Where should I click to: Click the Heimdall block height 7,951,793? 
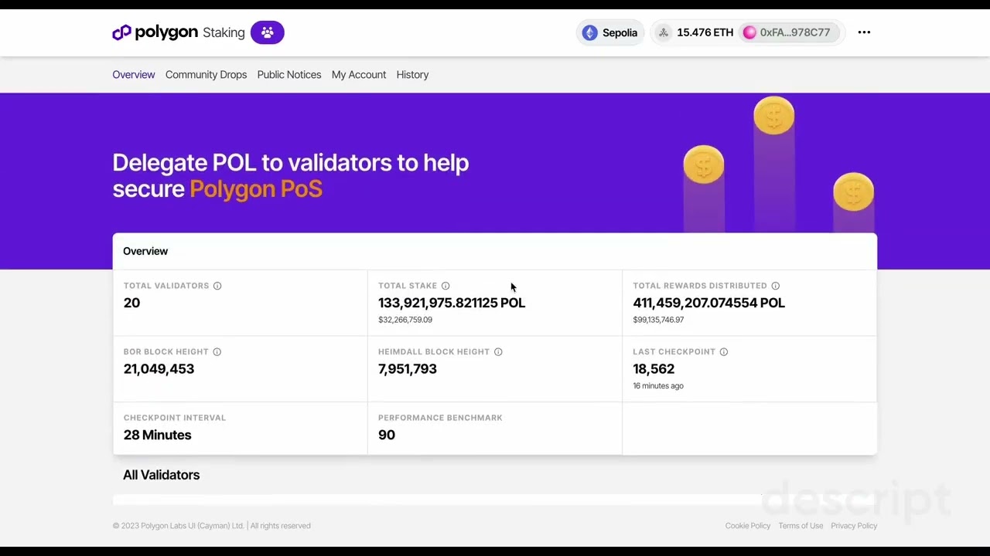click(x=408, y=369)
